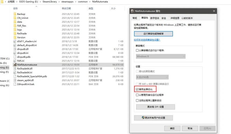
Task: Click the dinput8.dll file icon
Action: pyautogui.click(x=15, y=49)
